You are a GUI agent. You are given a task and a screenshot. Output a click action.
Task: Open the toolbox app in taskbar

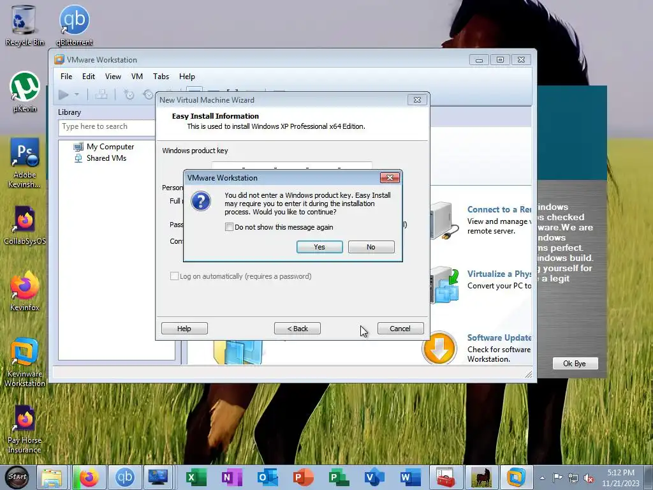tap(446, 477)
